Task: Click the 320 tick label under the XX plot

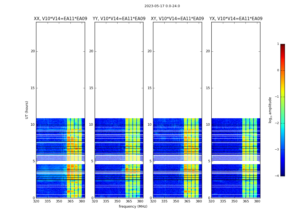Action: click(x=36, y=201)
